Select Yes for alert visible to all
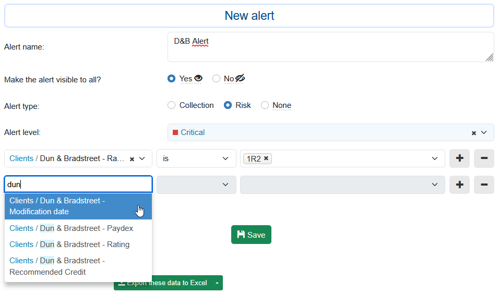Viewport: 500px width, 294px height. click(x=171, y=79)
